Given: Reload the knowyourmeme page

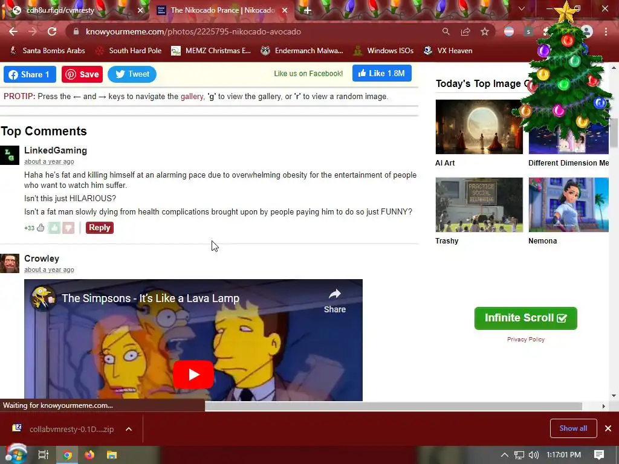Looking at the screenshot, I should [x=52, y=31].
